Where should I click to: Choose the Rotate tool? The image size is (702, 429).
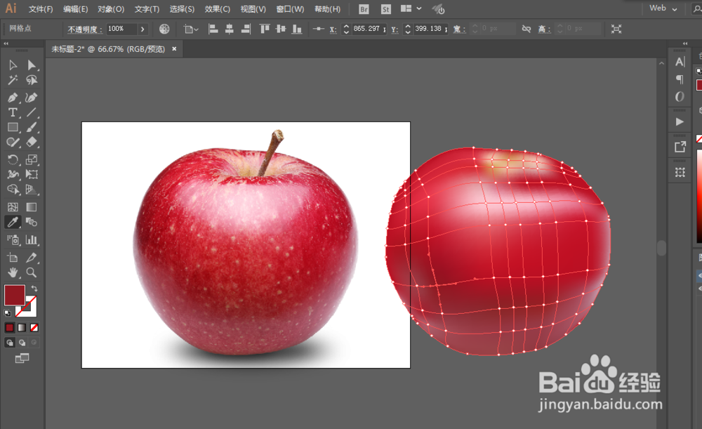13,159
